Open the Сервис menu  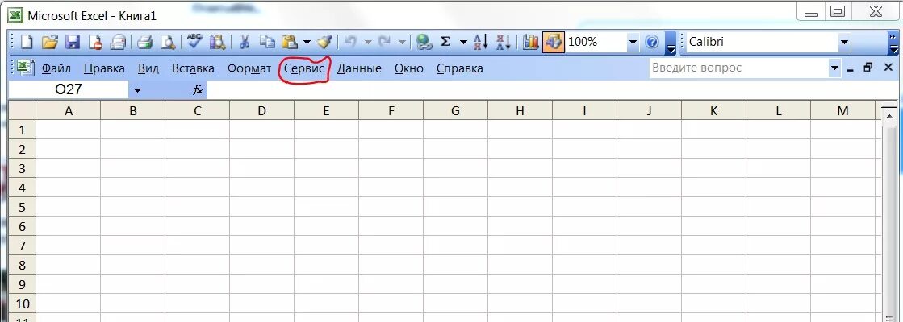pyautogui.click(x=303, y=68)
